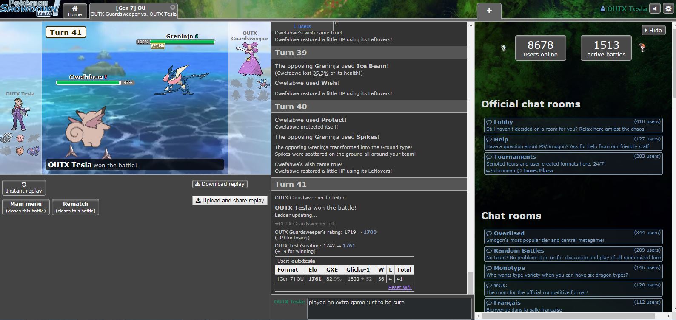
Task: Open new room with plus tab
Action: [x=489, y=11]
